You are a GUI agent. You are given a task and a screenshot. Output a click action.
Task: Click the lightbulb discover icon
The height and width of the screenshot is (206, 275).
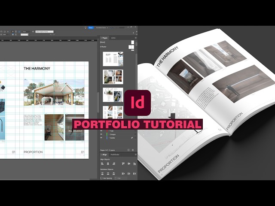tap(86, 27)
